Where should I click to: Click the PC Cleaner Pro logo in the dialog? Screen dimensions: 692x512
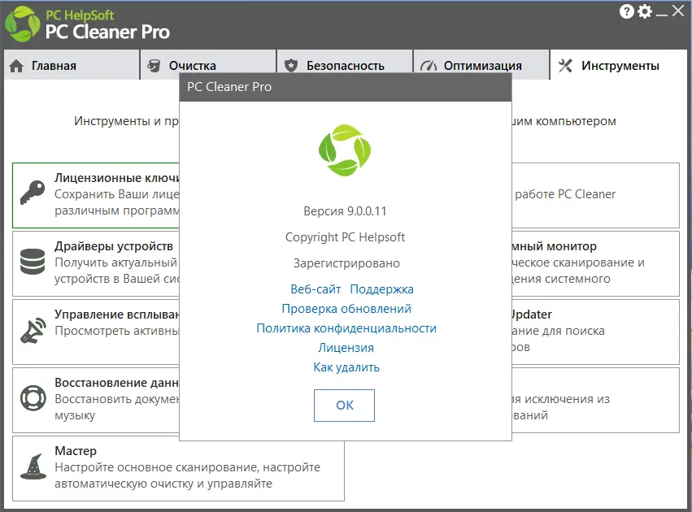click(344, 151)
